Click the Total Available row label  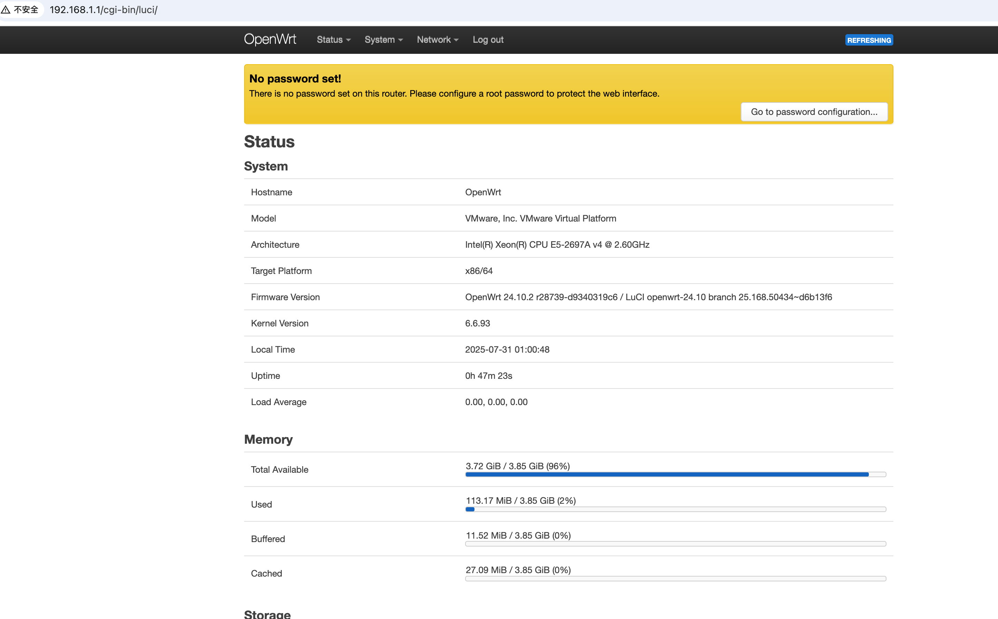pyautogui.click(x=279, y=470)
